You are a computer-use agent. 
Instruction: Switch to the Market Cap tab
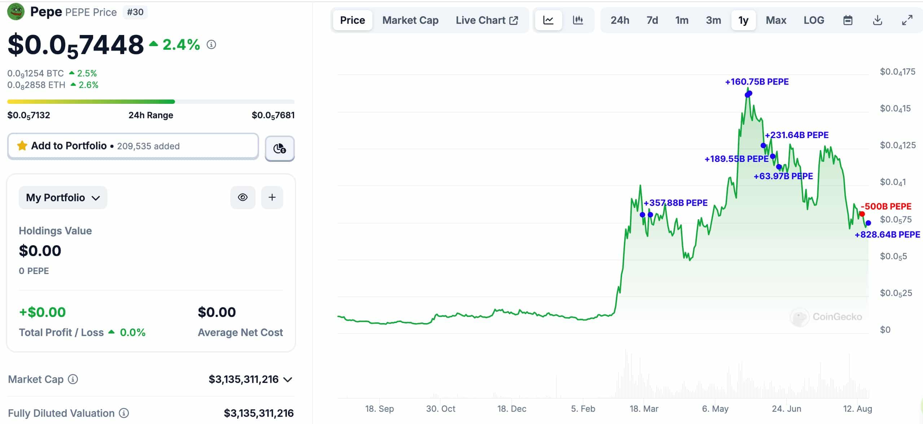tap(410, 20)
